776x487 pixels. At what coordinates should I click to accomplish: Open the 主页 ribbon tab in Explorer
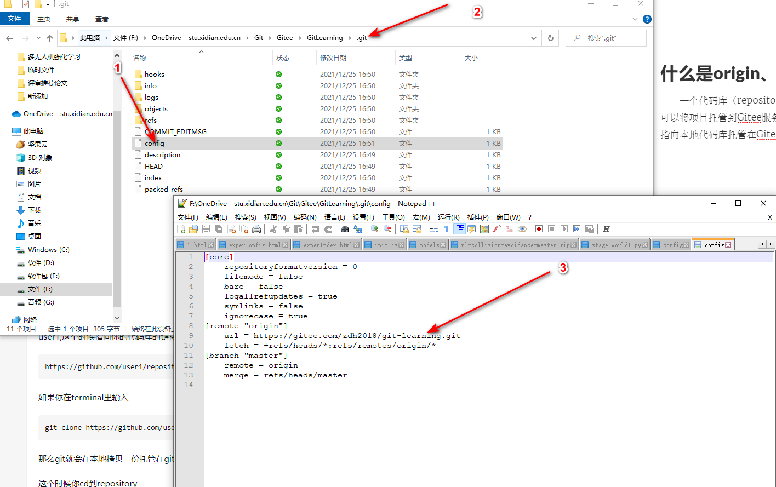[44, 19]
